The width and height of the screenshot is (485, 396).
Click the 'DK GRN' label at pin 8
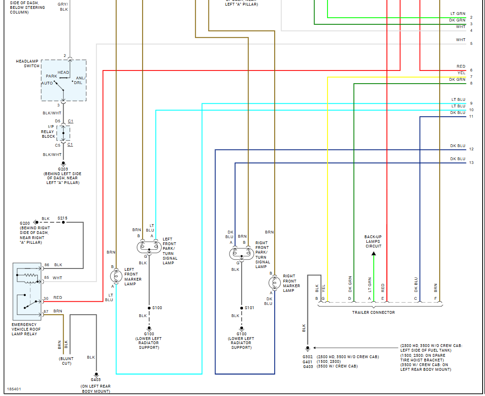coord(457,79)
